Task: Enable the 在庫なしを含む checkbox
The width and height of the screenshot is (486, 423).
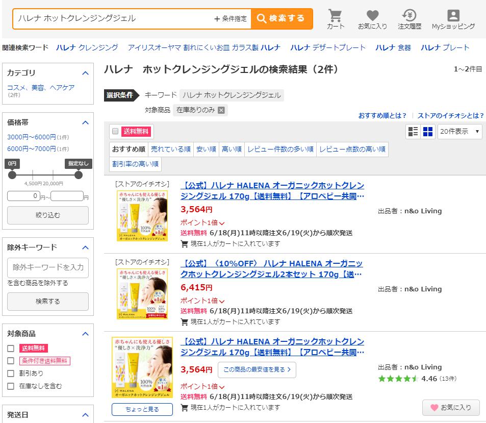Action: pyautogui.click(x=11, y=386)
